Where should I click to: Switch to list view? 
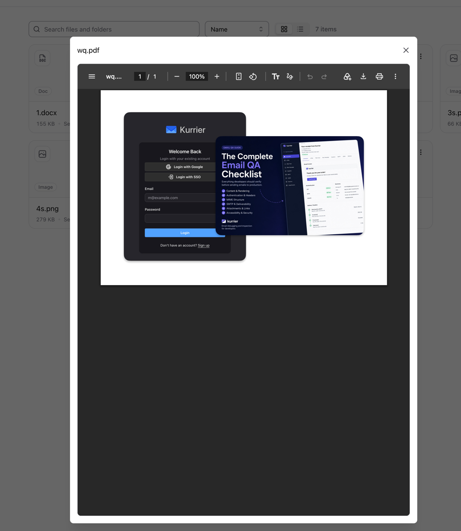tap(300, 29)
